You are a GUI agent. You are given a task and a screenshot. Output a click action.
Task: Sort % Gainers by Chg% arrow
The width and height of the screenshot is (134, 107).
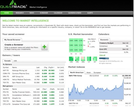click(54, 67)
